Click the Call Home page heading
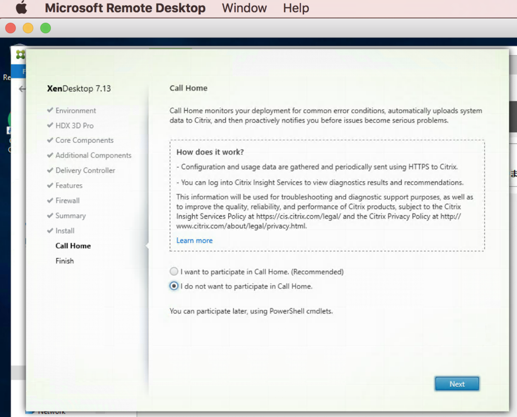 (x=189, y=88)
